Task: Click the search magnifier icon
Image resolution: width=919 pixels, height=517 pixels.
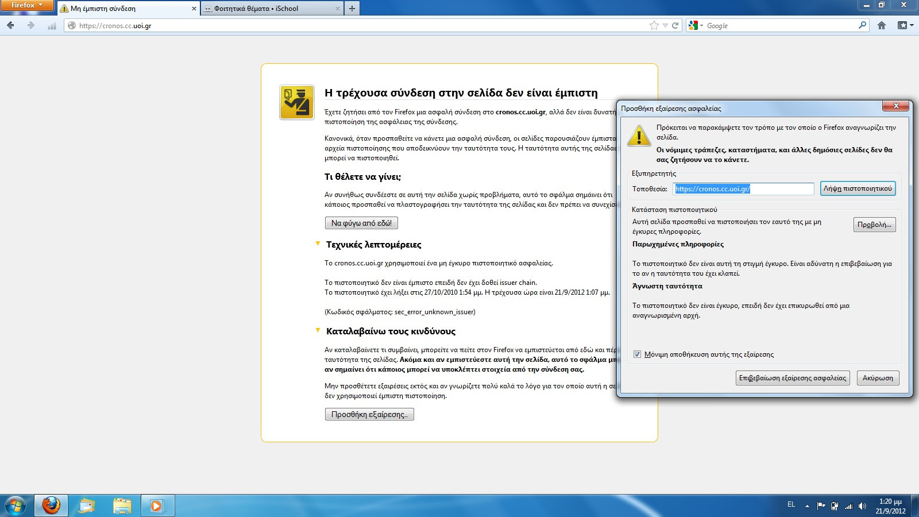Action: (862, 25)
